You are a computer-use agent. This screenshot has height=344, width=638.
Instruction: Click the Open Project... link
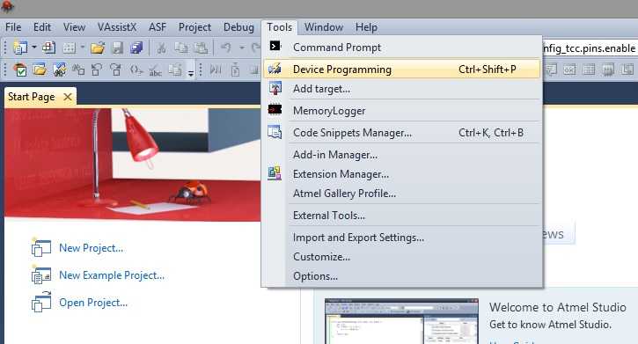93,303
